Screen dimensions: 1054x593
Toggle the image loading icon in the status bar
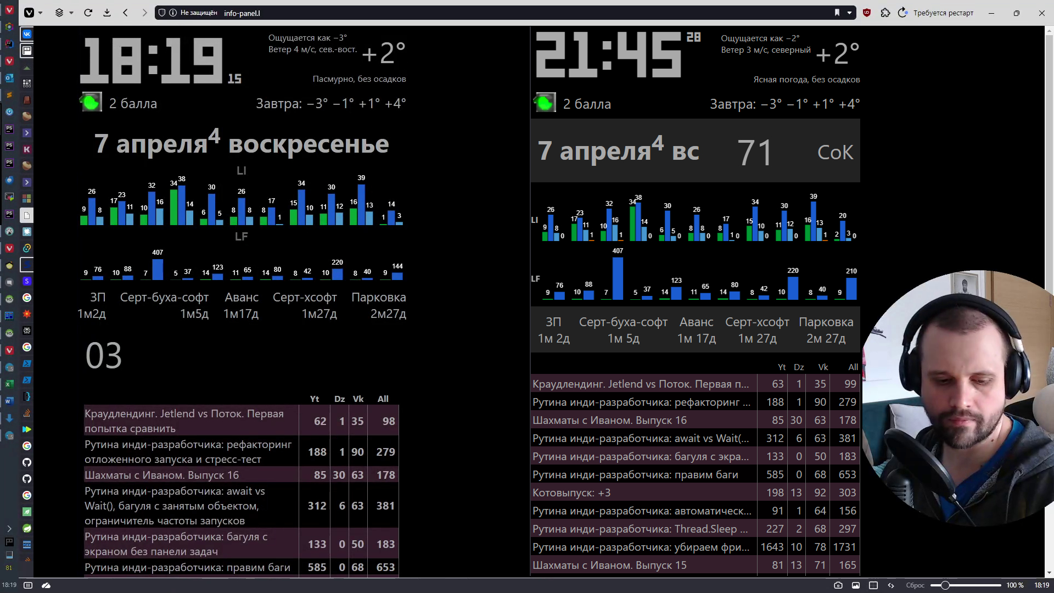pos(855,585)
